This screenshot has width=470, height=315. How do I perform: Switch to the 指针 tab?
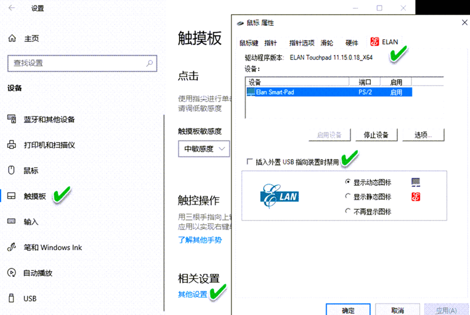271,43
